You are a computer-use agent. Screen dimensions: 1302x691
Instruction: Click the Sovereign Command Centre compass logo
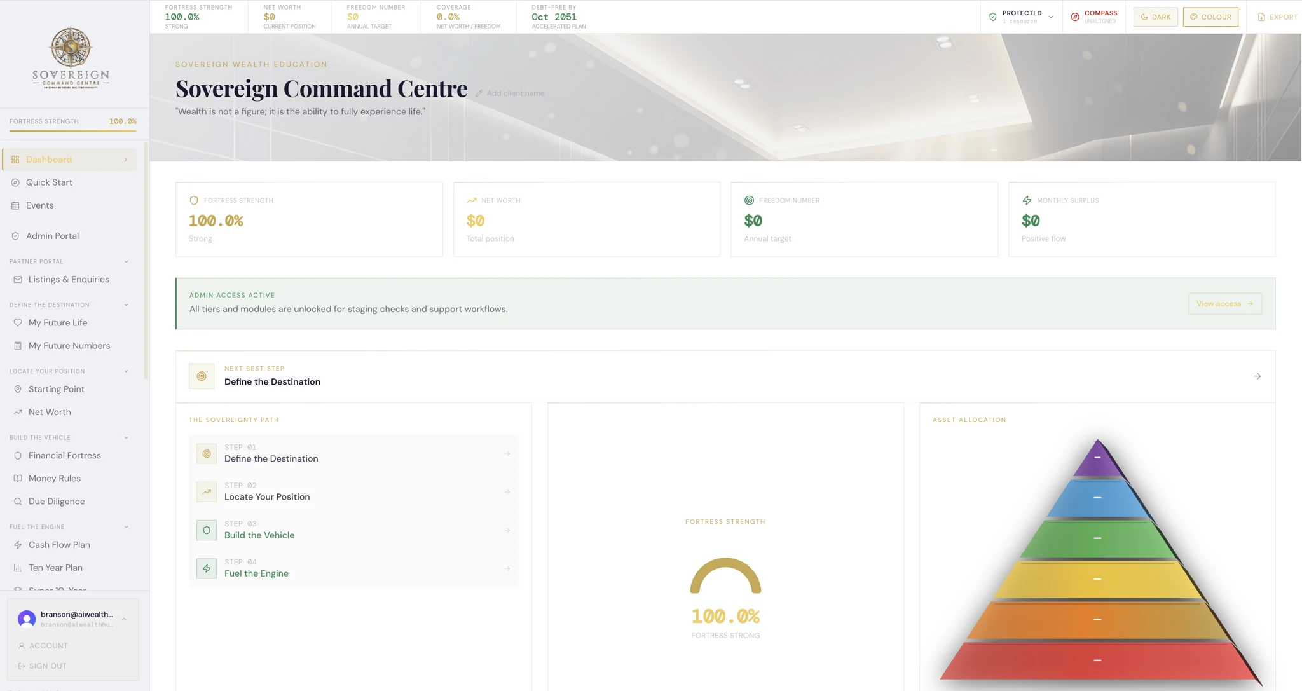coord(71,57)
